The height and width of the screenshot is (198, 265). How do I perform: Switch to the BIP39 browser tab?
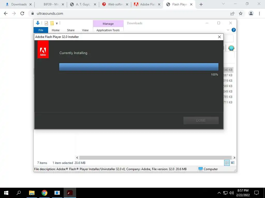click(51, 4)
